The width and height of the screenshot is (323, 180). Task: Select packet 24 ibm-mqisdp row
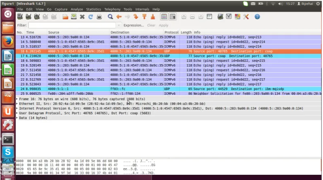click(x=169, y=89)
